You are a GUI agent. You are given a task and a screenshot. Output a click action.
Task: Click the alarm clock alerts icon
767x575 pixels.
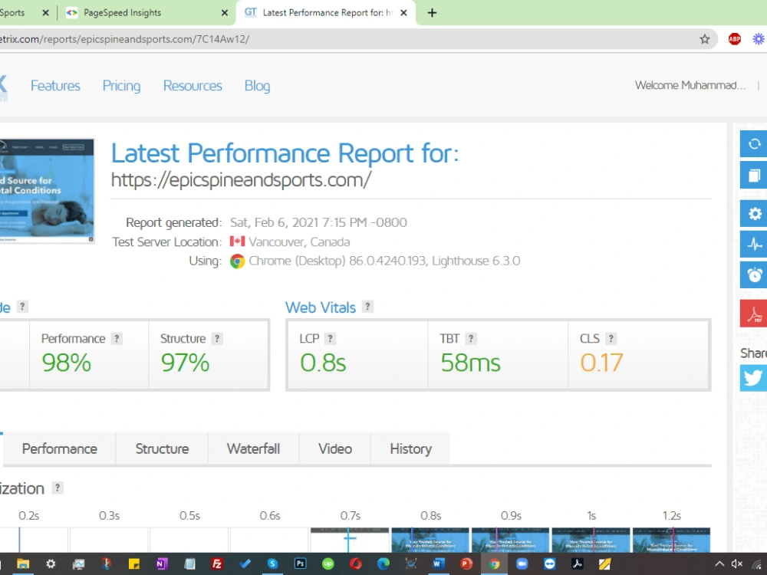point(754,274)
